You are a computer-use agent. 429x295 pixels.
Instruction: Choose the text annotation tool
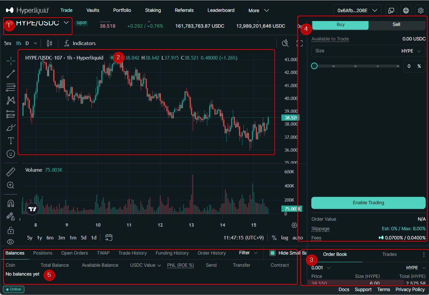point(11,141)
